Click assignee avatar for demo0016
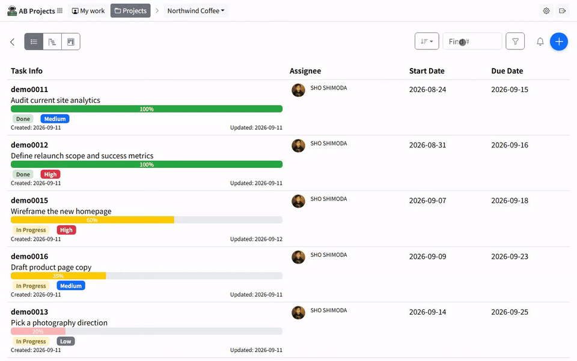The width and height of the screenshot is (577, 361). pos(299,257)
